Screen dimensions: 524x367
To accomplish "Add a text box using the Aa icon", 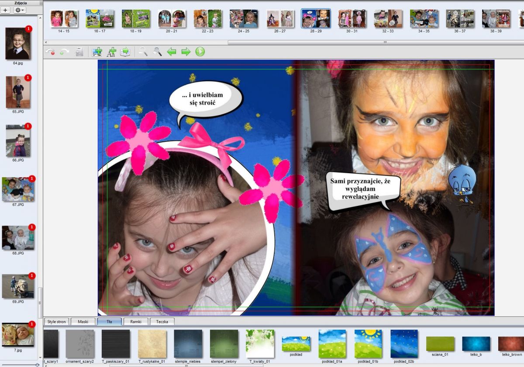I will pos(111,52).
